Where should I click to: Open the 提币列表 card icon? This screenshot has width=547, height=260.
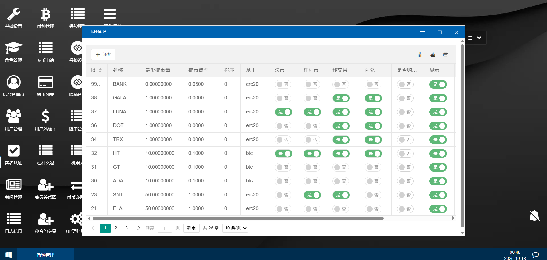(x=45, y=82)
